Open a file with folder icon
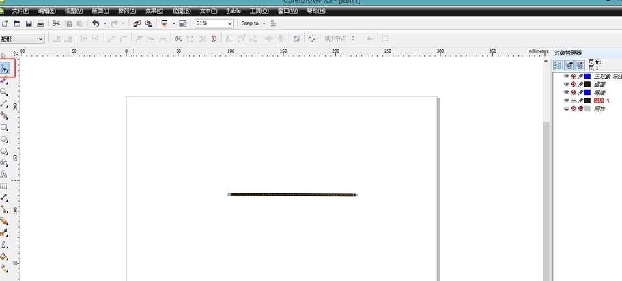Screen dimensions: 622x281 click(x=17, y=23)
